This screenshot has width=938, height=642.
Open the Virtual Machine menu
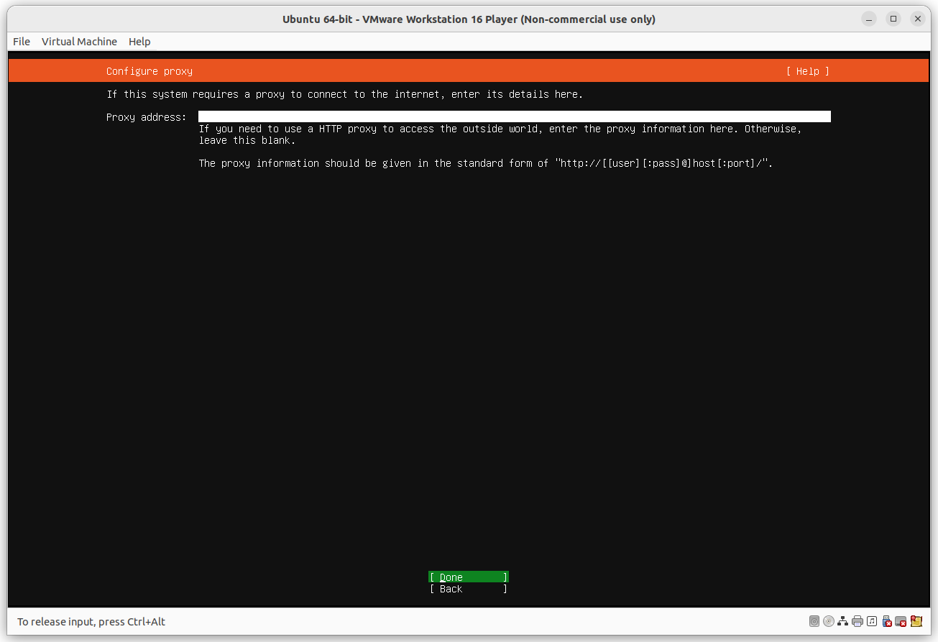(79, 41)
